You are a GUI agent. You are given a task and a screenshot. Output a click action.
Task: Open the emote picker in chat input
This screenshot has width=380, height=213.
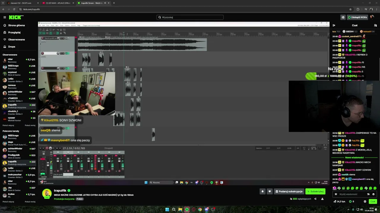373,194
